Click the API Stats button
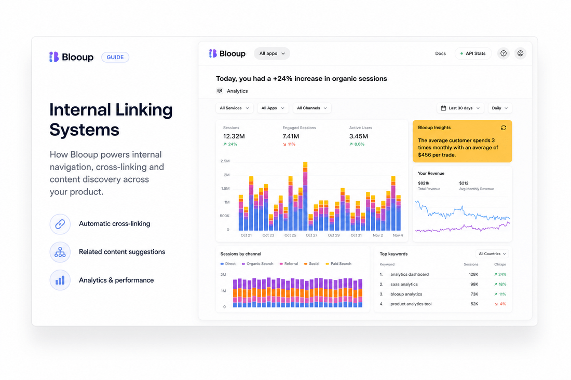This screenshot has width=571, height=380. 473,53
